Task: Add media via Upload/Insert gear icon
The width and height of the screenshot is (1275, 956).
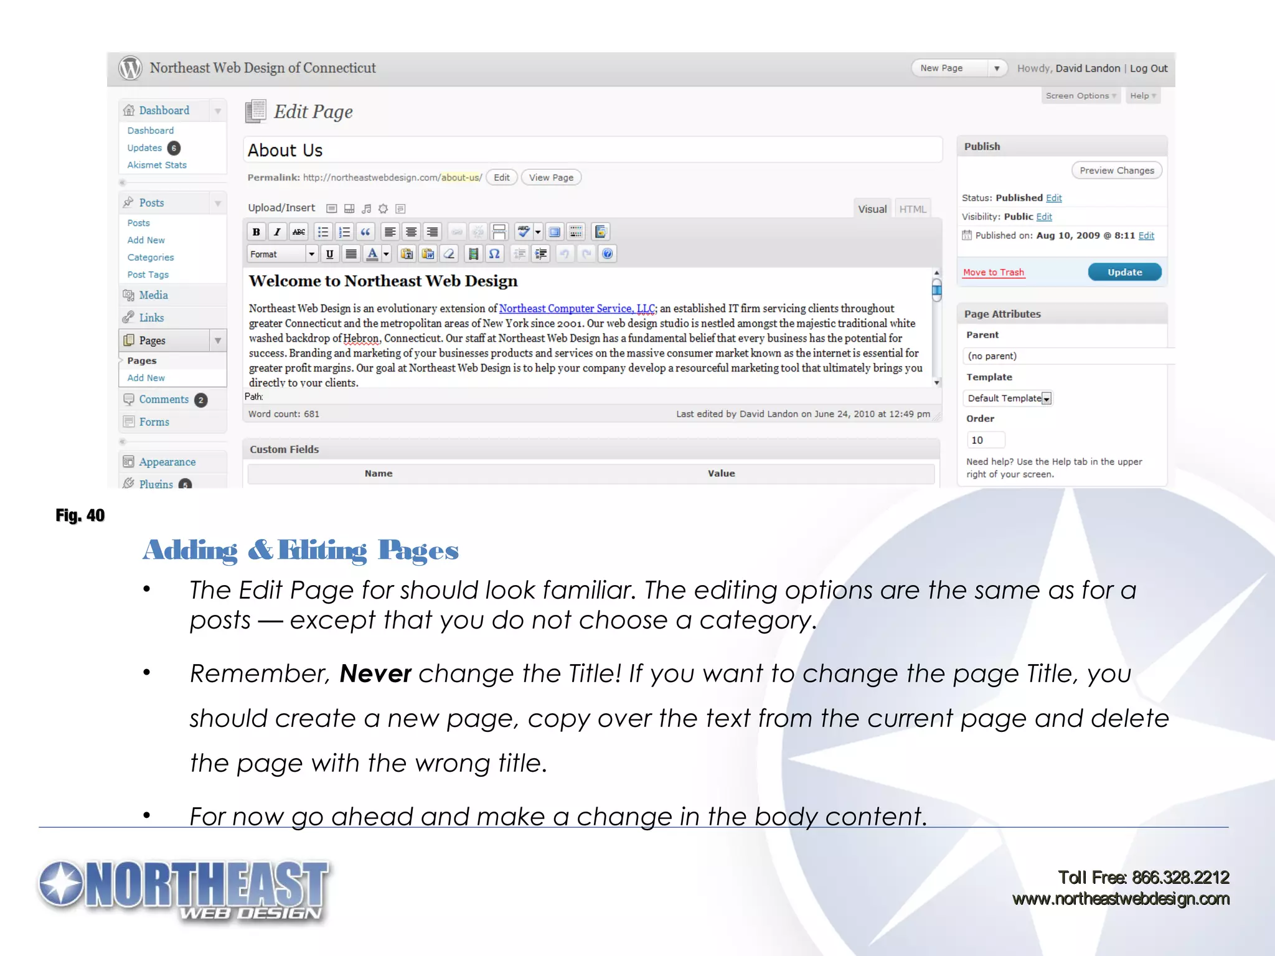Action: pyautogui.click(x=383, y=209)
